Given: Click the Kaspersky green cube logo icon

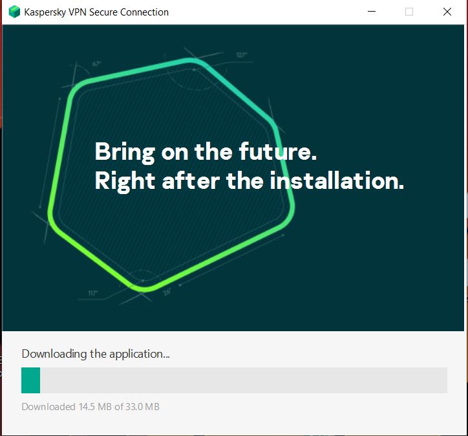Looking at the screenshot, I should (x=14, y=12).
